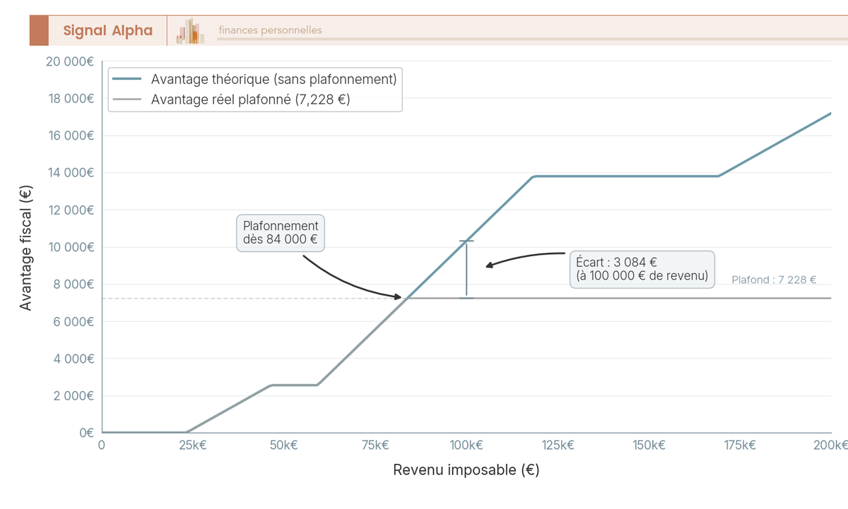Click the 150k€ x-axis tick label
This screenshot has width=848, height=509.
pos(649,445)
